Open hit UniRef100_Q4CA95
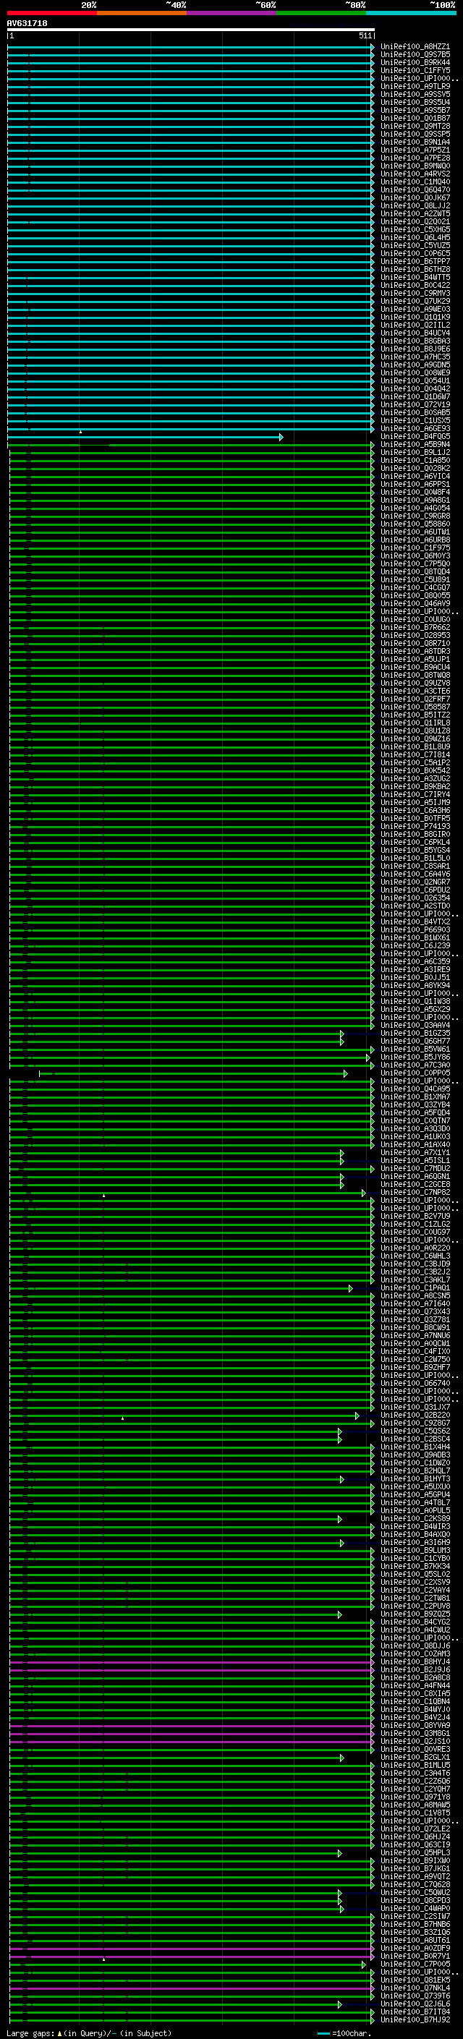 (415, 1089)
